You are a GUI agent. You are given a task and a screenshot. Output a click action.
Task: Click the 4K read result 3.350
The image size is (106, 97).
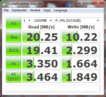click(x=41, y=63)
